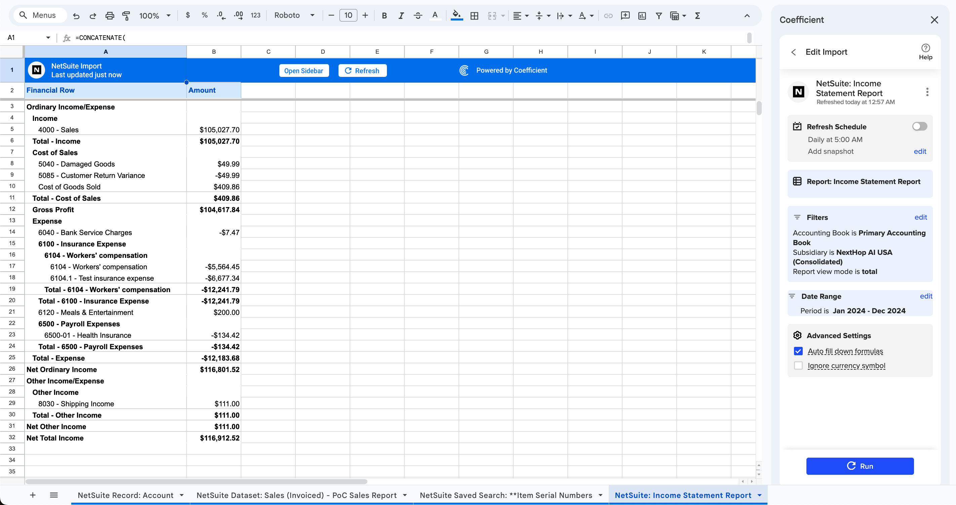The image size is (956, 505).
Task: Format selection as currency
Action: coord(188,15)
